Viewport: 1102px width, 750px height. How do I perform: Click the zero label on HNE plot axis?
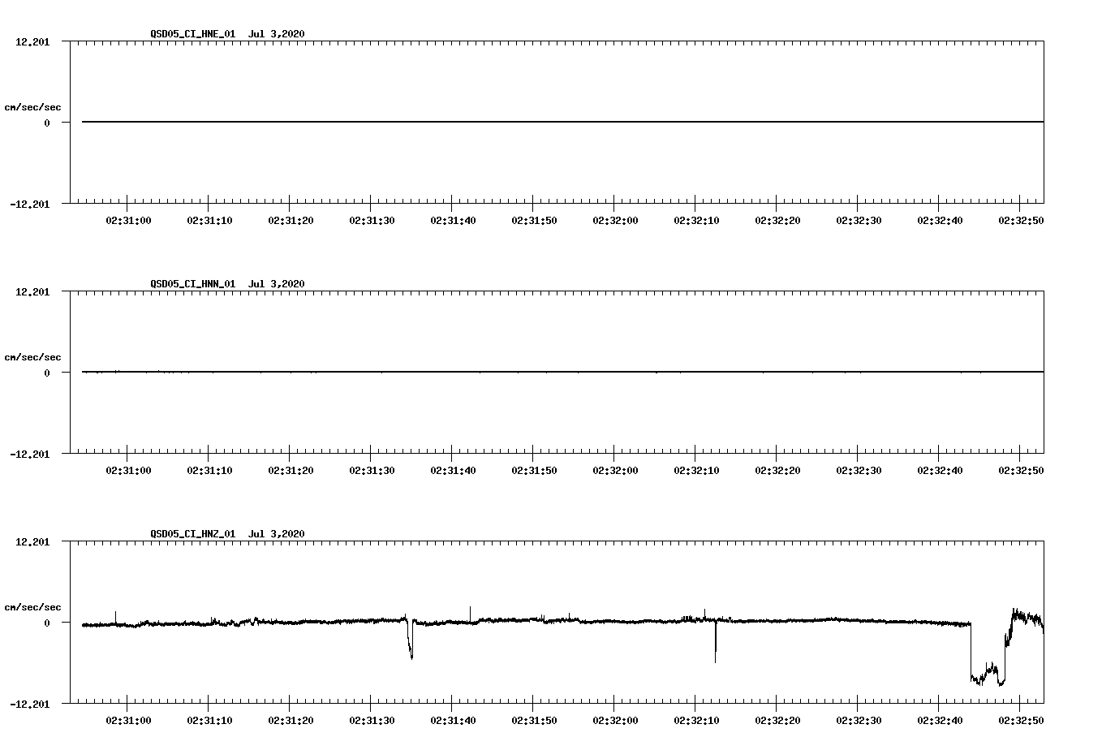click(x=47, y=123)
